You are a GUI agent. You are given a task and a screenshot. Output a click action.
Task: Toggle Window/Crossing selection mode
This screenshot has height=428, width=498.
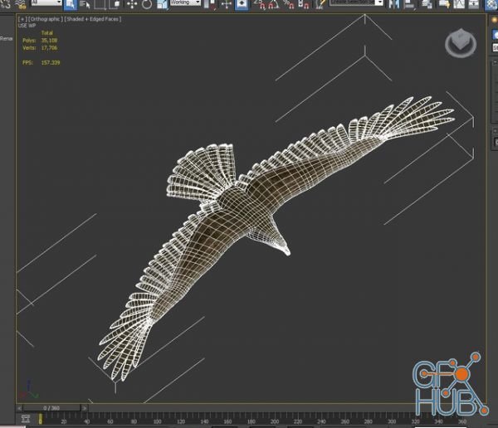(x=115, y=4)
